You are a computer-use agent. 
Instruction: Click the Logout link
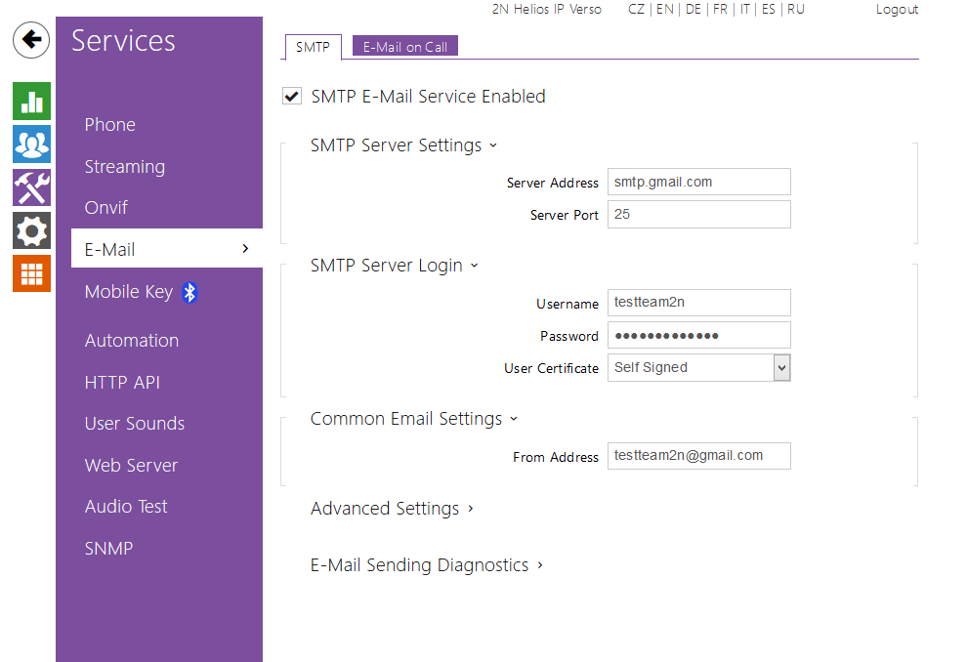point(897,10)
